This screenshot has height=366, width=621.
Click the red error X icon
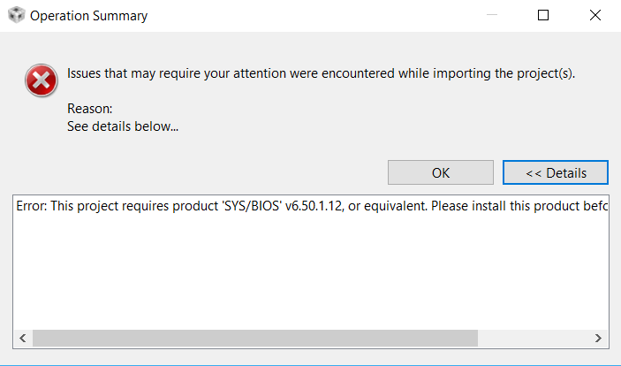tap(41, 82)
